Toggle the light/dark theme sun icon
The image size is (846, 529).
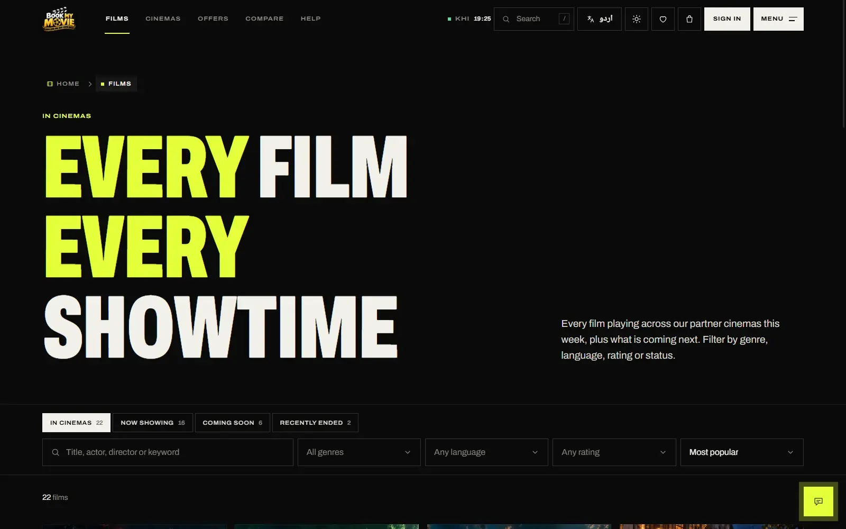coord(637,19)
